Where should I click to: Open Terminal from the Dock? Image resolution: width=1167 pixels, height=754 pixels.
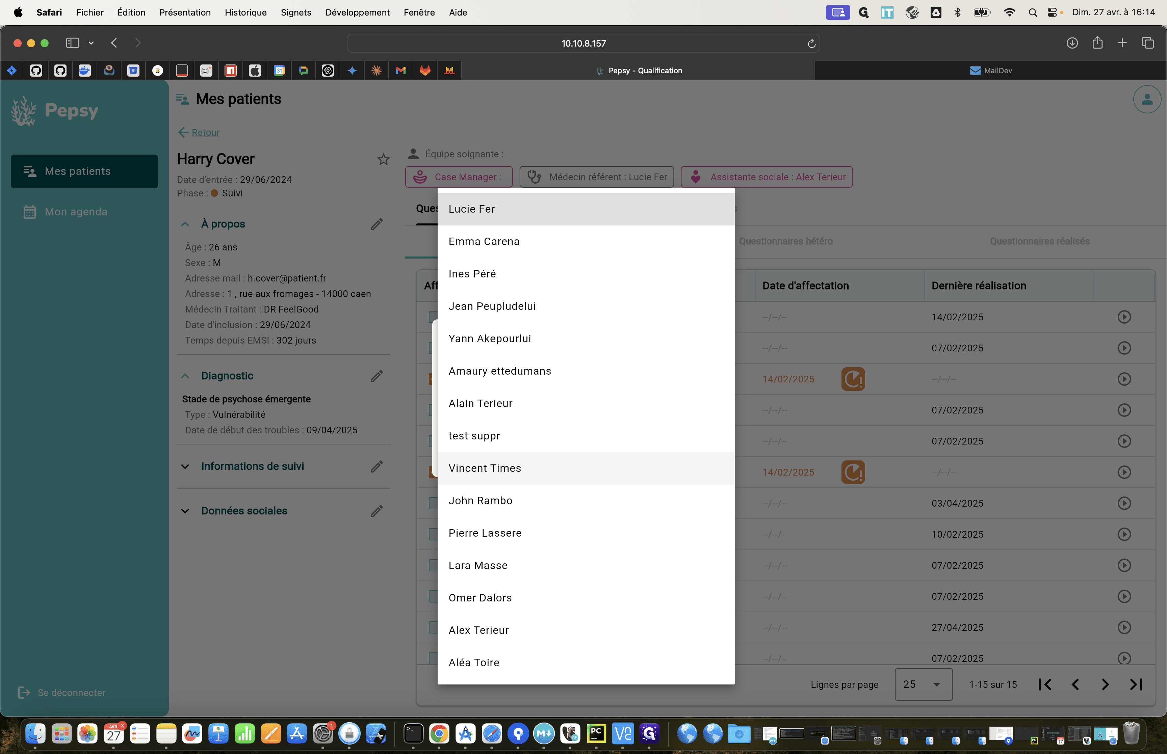pos(413,733)
